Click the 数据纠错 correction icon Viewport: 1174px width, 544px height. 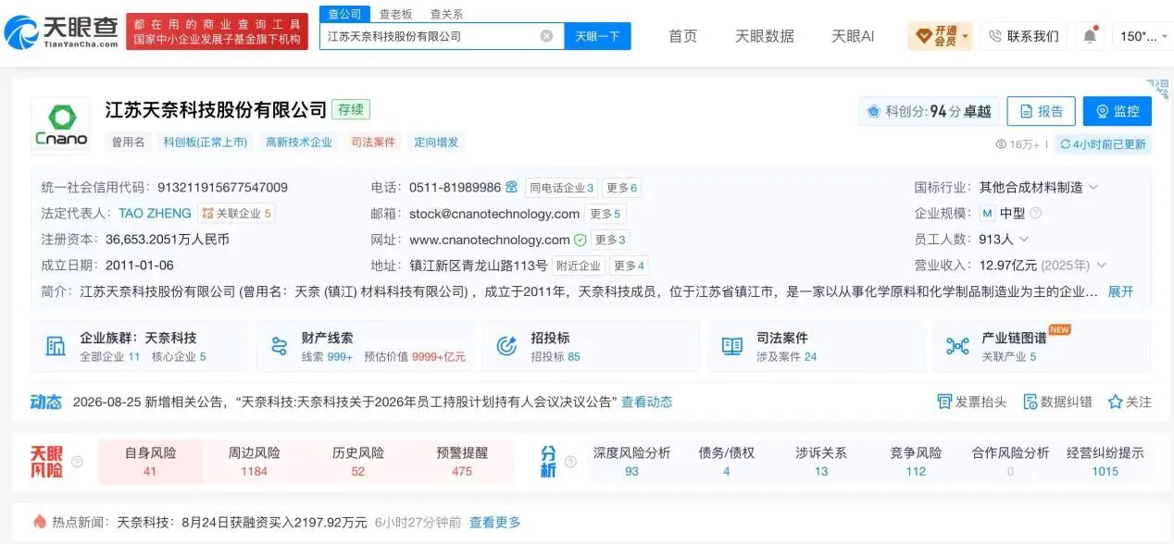click(1030, 402)
